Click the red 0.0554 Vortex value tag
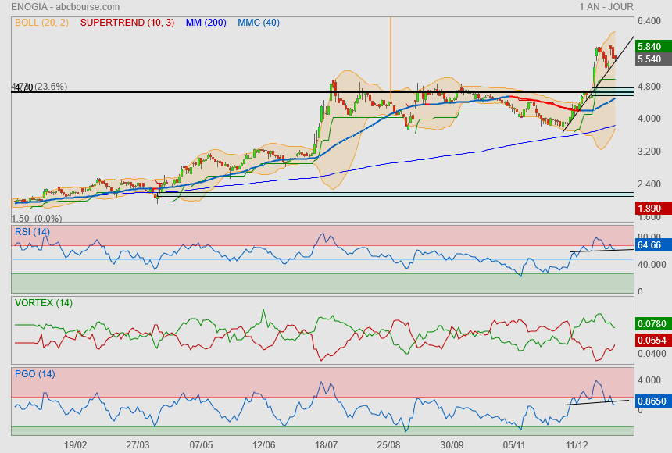This screenshot has width=672, height=453. [651, 341]
